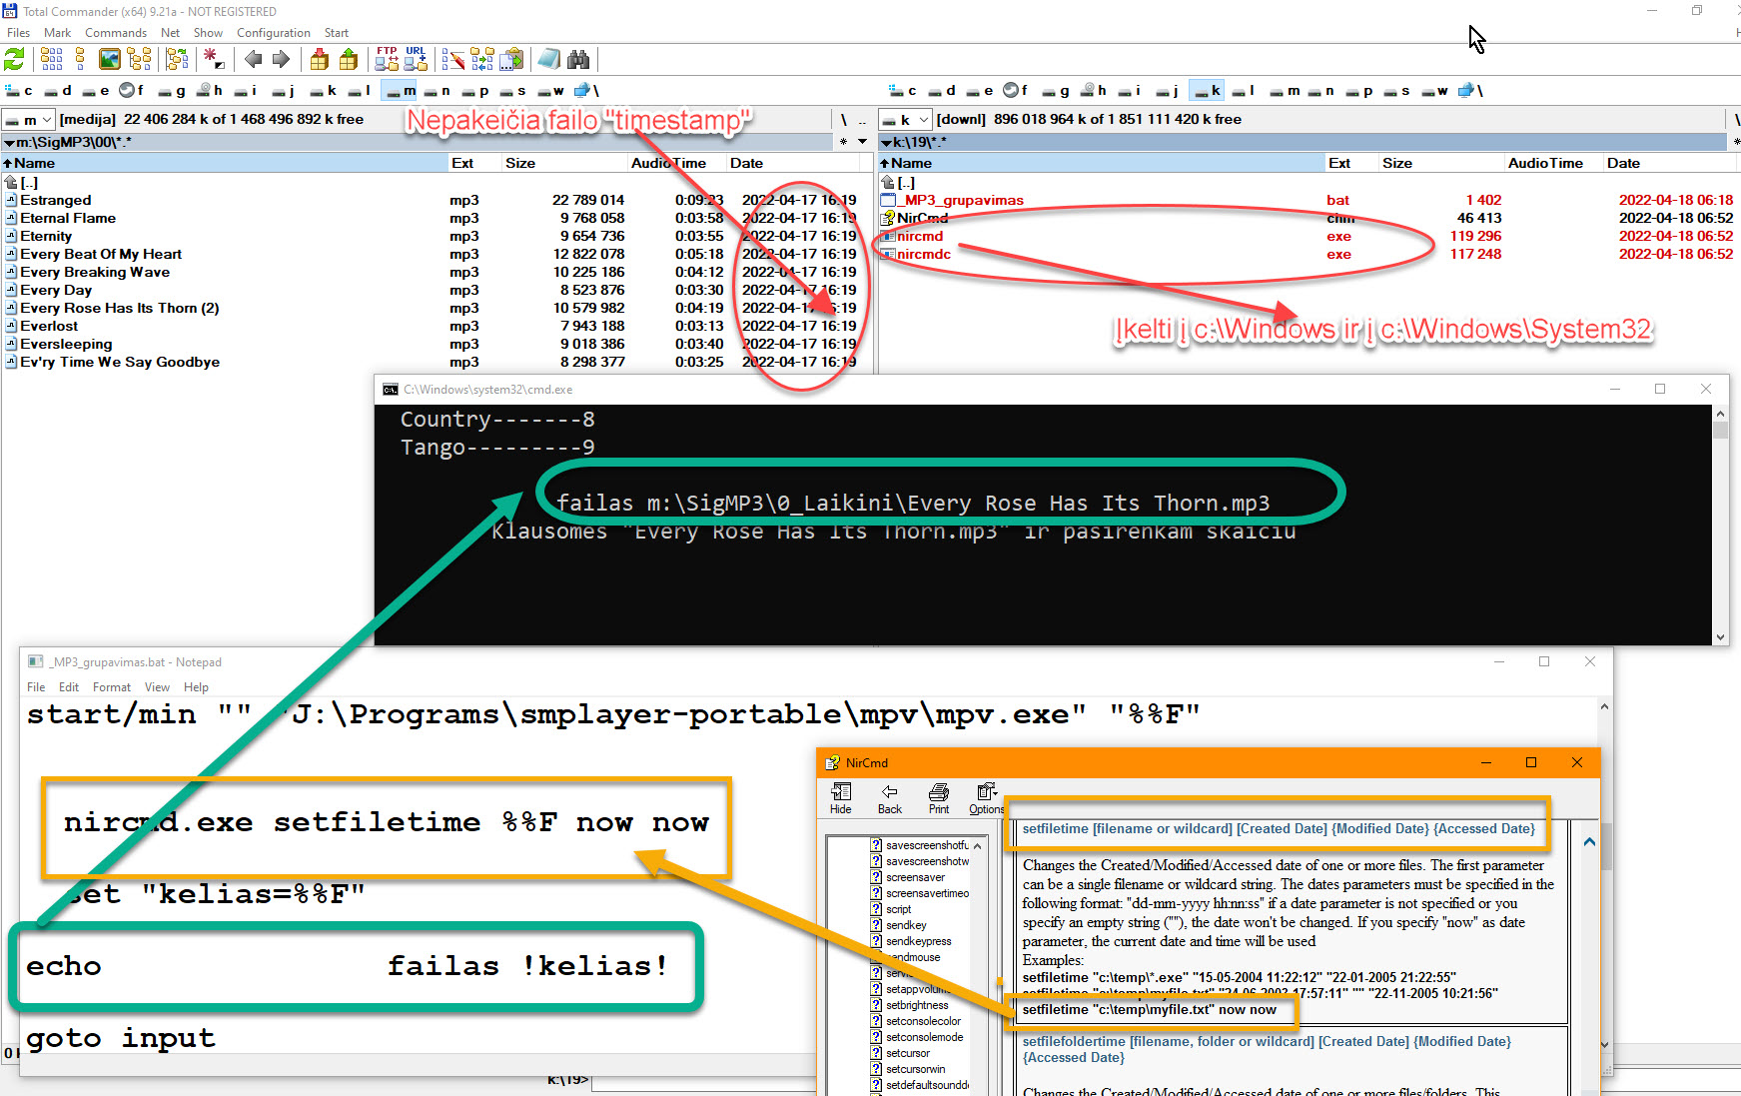The height and width of the screenshot is (1096, 1741).
Task: Click the Hide button in NirCmd help
Action: (x=841, y=798)
